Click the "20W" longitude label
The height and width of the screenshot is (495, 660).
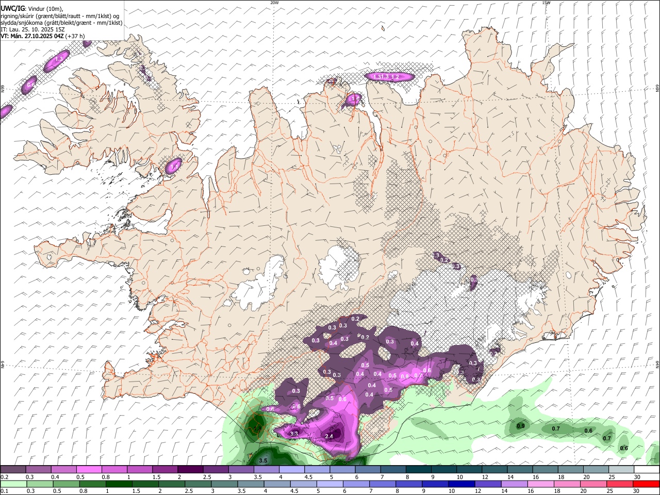coord(274,3)
